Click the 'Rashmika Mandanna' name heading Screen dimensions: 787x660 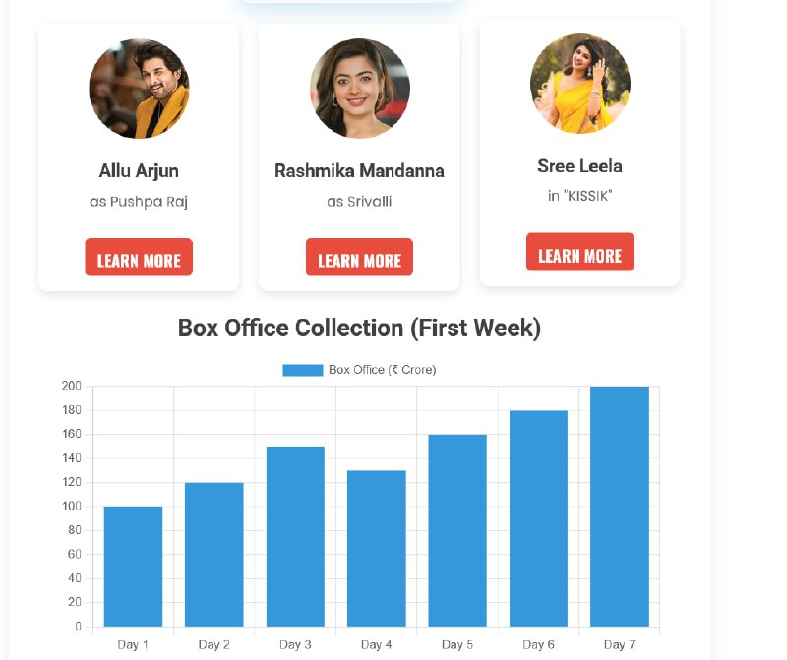pos(359,170)
